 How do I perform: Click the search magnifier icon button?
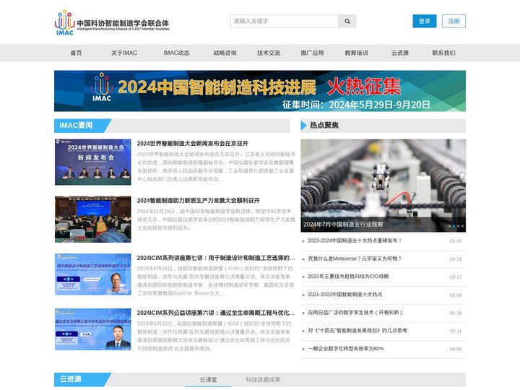(x=347, y=21)
